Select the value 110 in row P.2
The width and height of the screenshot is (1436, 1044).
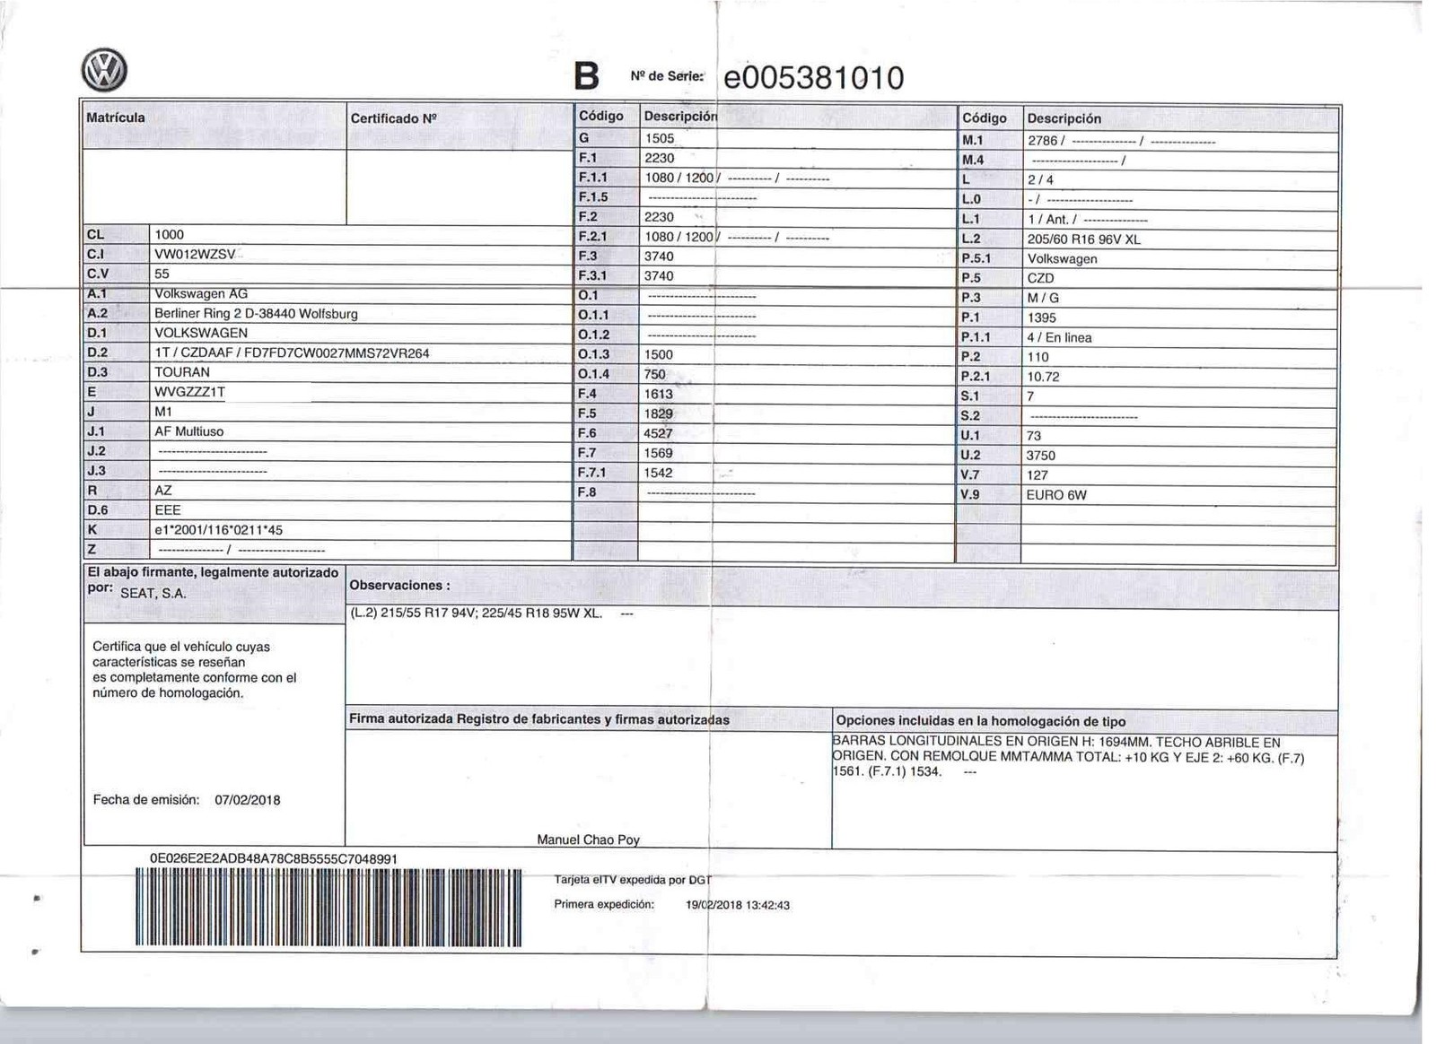(1038, 357)
